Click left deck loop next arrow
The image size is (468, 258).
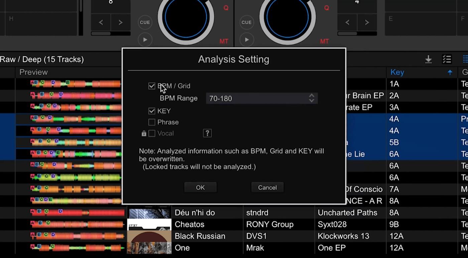click(x=120, y=22)
